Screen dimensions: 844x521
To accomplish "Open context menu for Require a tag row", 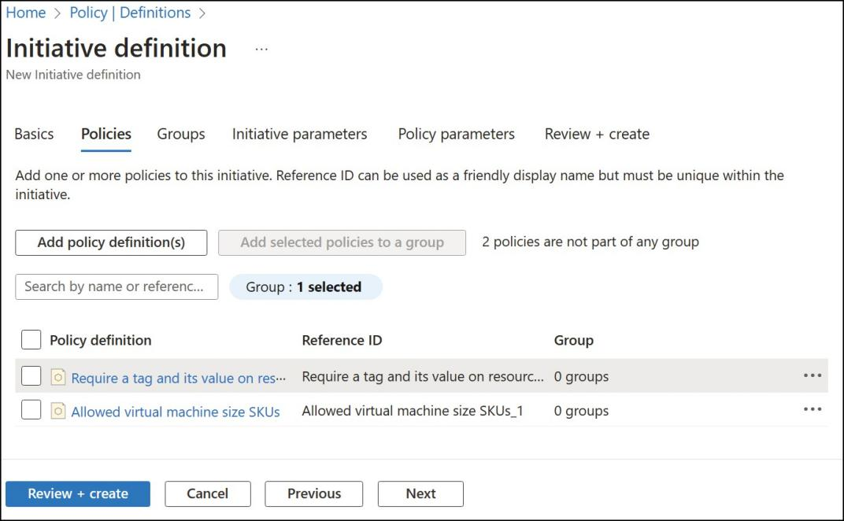I will (x=813, y=375).
